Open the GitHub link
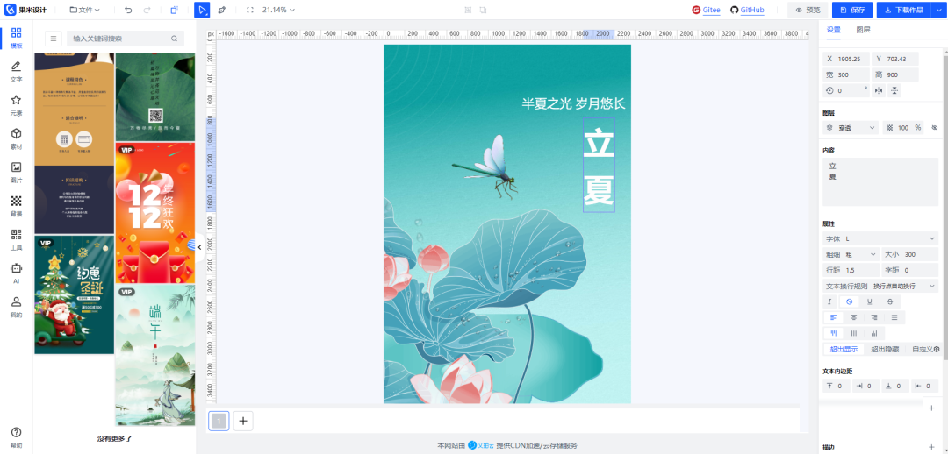This screenshot has height=454, width=948. click(747, 10)
